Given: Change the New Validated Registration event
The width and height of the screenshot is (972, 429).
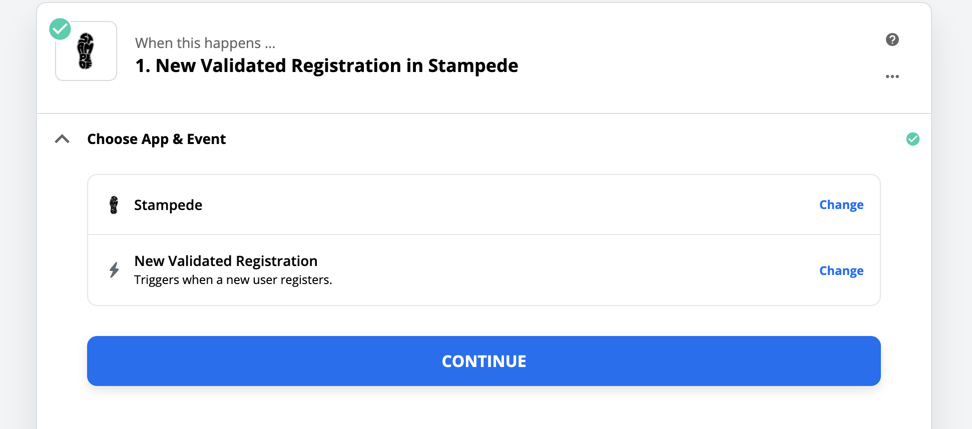Looking at the screenshot, I should [841, 270].
